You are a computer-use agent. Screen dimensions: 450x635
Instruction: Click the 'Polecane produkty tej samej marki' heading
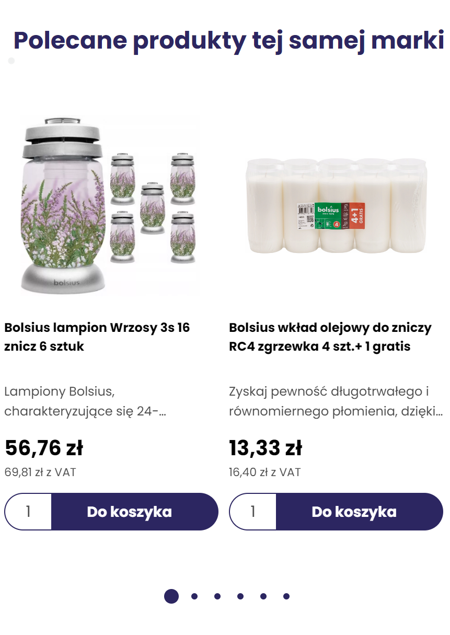click(229, 41)
